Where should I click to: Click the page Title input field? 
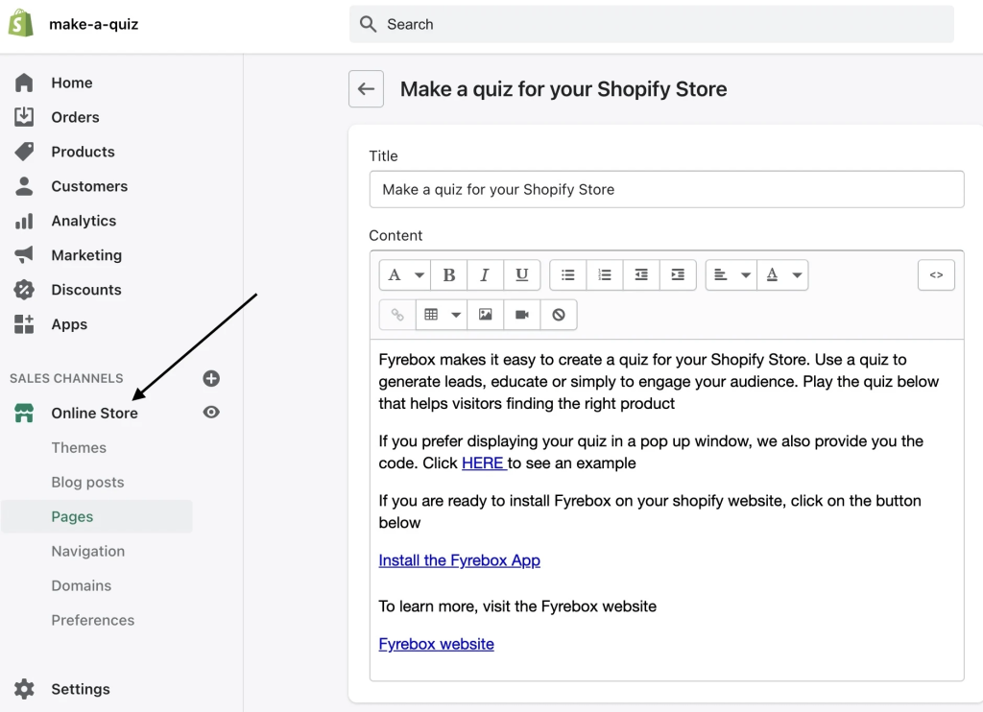666,189
